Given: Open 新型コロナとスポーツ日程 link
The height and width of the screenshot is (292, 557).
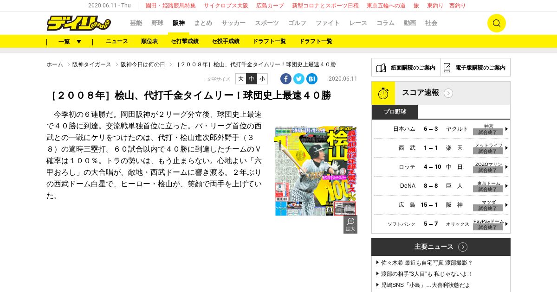Looking at the screenshot, I should coord(325,6).
